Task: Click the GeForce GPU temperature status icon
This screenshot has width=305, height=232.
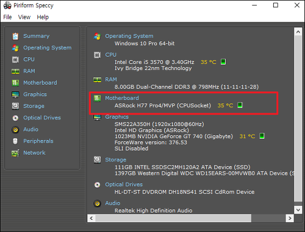Action: tap(262, 136)
